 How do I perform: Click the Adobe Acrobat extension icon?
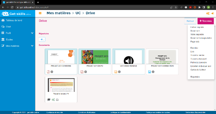pyautogui.click(x=190, y=7)
